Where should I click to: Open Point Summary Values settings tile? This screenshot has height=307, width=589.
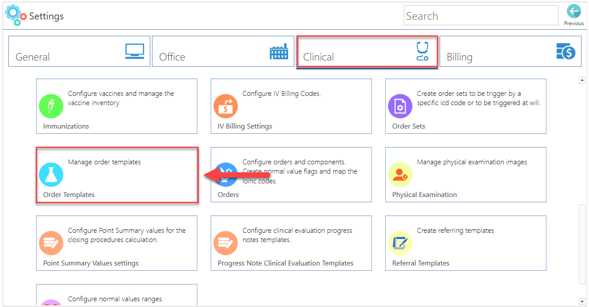(117, 243)
